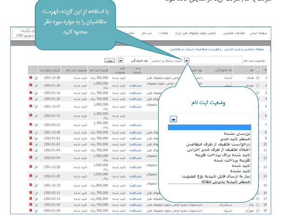Click edit pencil for row dated 1392-05-21
The height and width of the screenshot is (224, 281).
coord(35,125)
